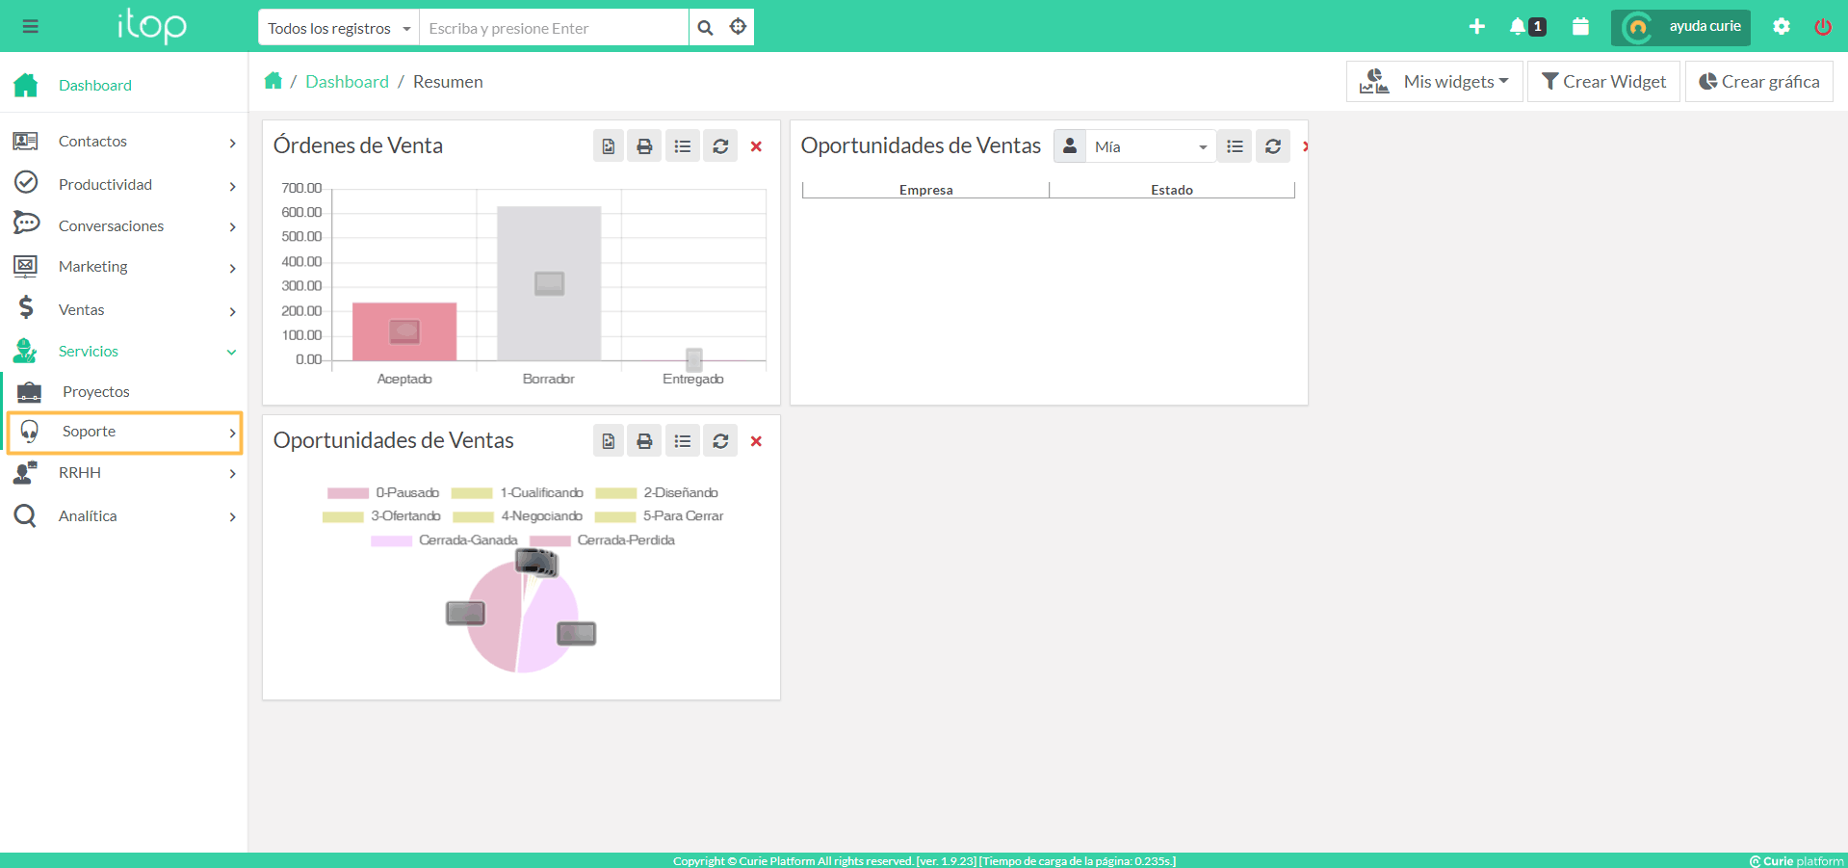Toggle 0-Pausado legend in pie chart
Viewport: 1848px width, 868px height.
pos(383,493)
